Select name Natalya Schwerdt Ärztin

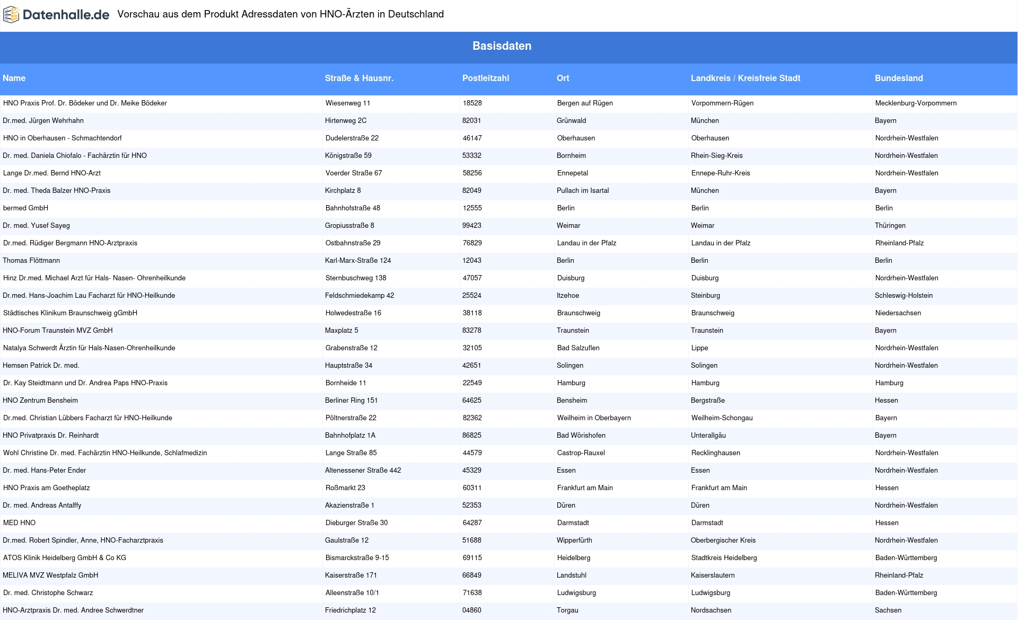(x=89, y=348)
